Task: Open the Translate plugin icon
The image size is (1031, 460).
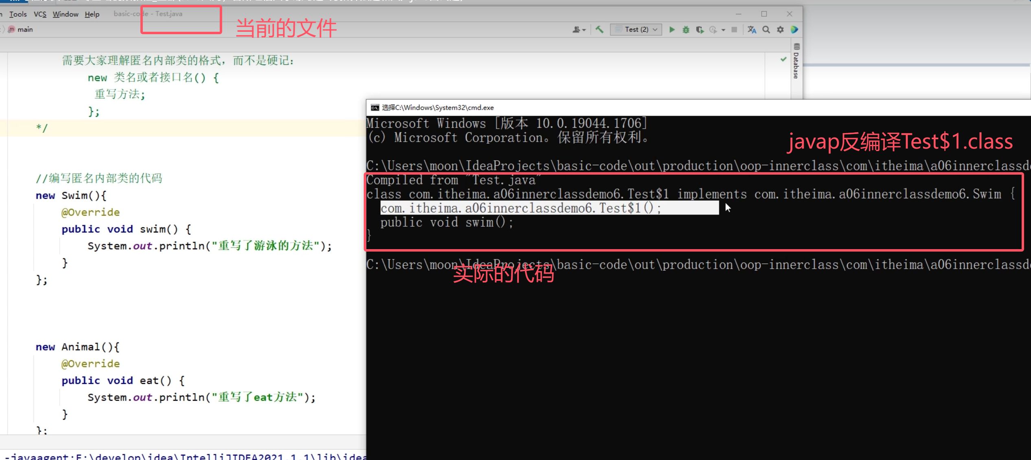Action: 751,29
